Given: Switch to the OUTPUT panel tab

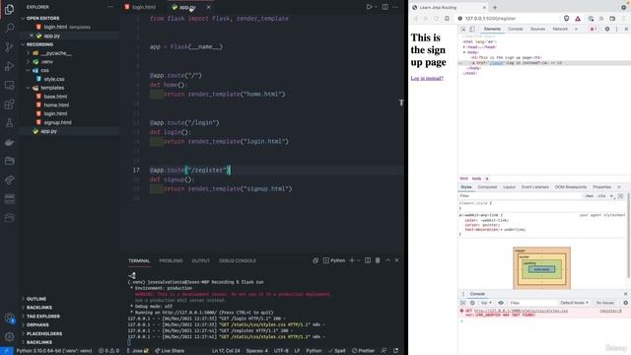Looking at the screenshot, I should (200, 260).
